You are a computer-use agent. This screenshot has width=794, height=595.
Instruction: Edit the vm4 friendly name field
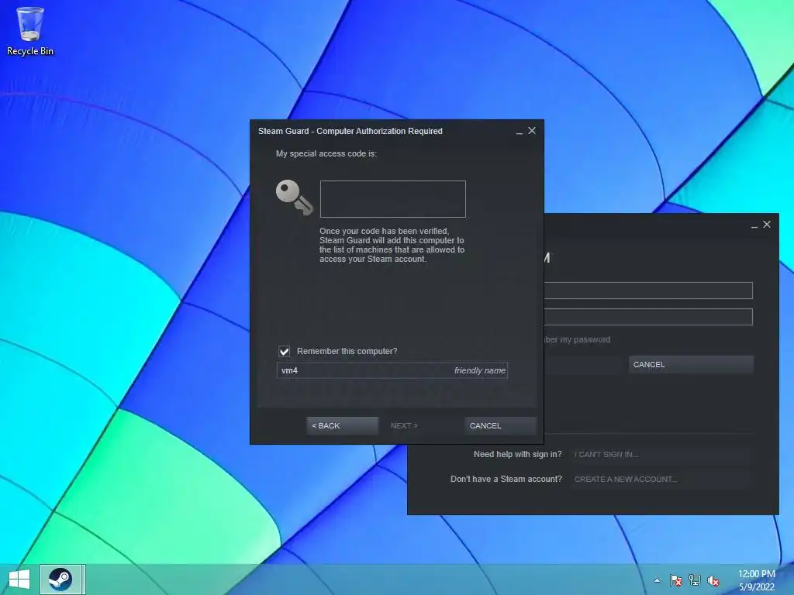392,370
